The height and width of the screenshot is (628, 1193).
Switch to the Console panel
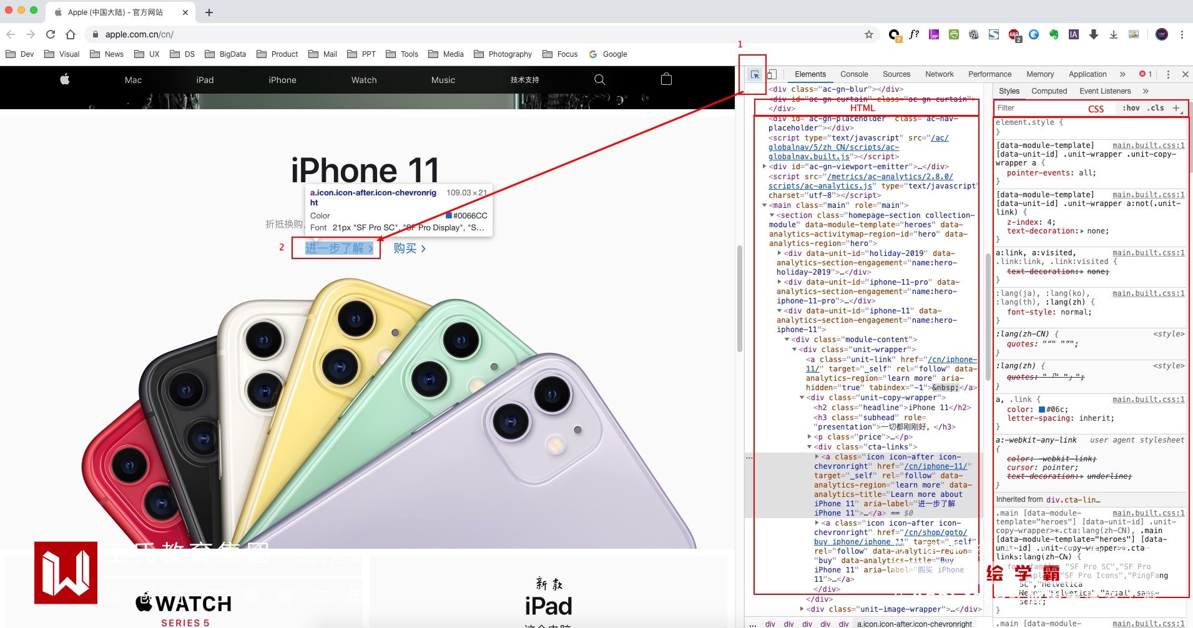click(x=854, y=74)
